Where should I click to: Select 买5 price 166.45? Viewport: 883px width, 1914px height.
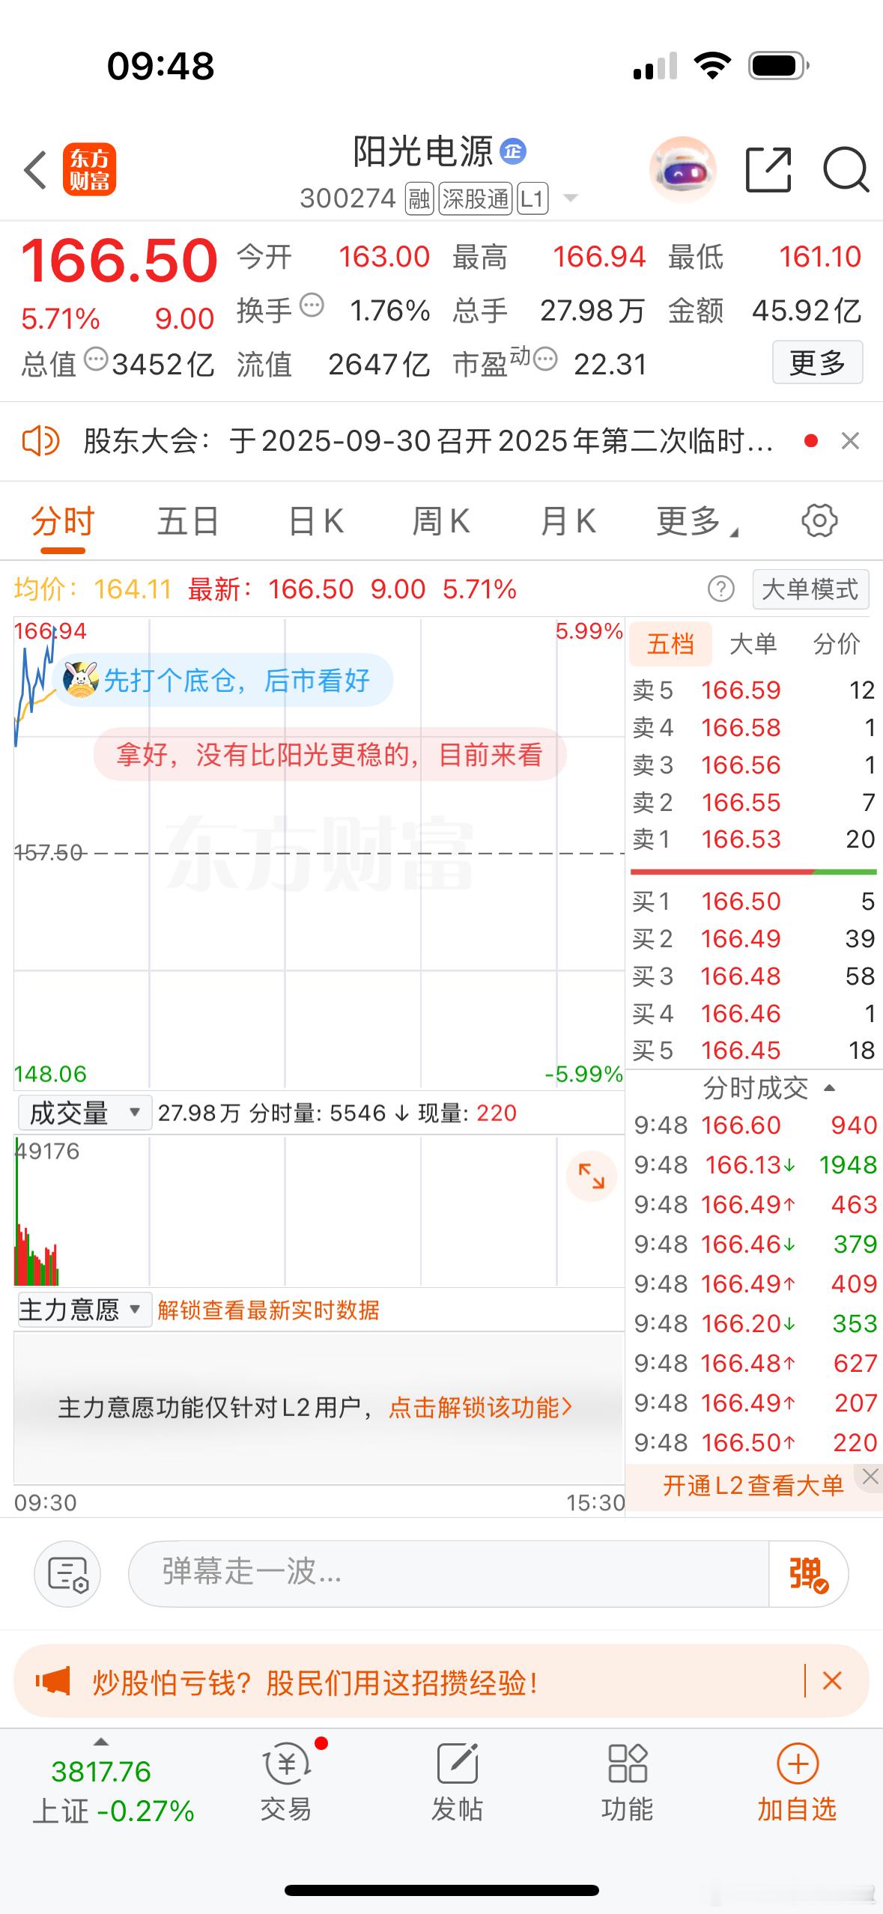[741, 1050]
